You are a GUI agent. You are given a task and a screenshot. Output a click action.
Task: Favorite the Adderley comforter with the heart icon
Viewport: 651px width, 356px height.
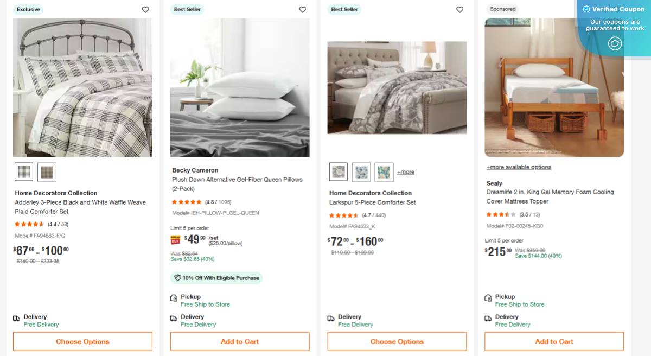coord(145,9)
